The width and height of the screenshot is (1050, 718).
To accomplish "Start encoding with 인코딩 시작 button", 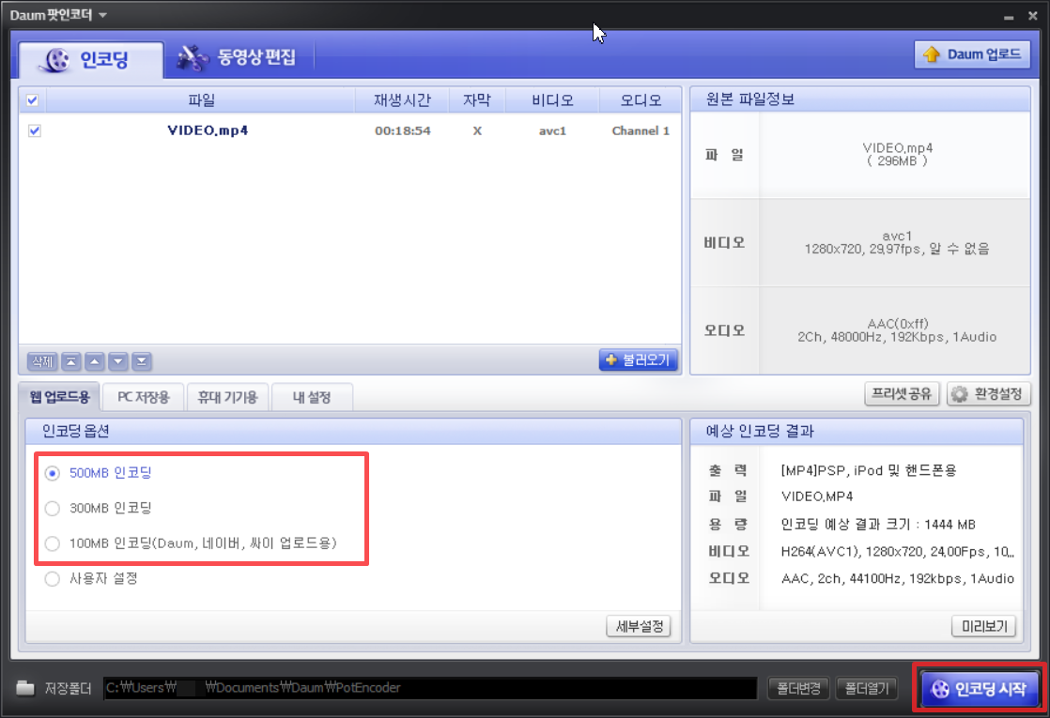I will pyautogui.click(x=980, y=689).
